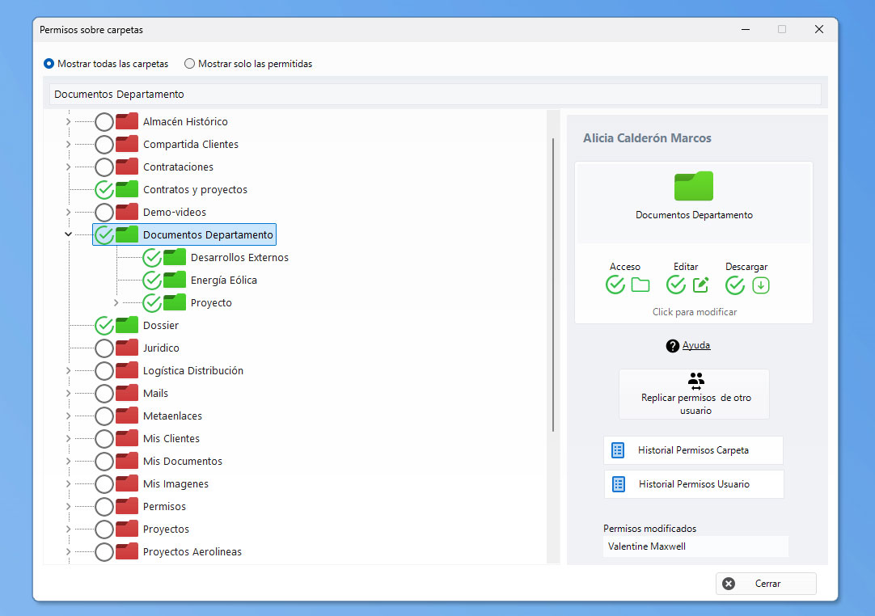Click the red folder icon of Mails
875x616 pixels.
tap(127, 393)
